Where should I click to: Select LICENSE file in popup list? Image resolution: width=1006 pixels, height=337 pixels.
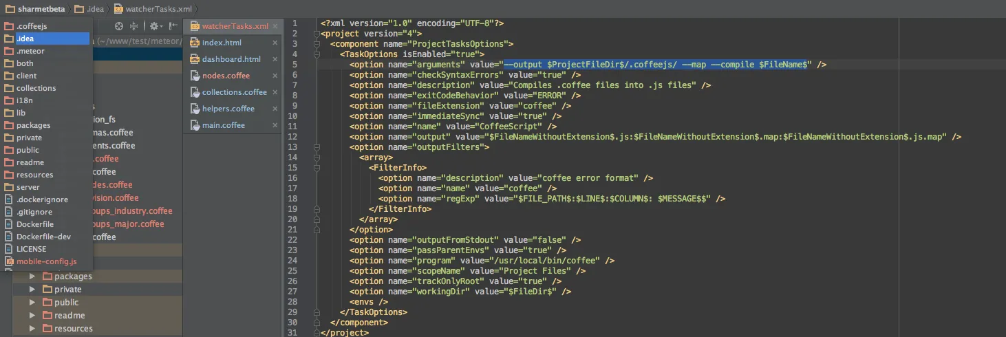(46, 249)
